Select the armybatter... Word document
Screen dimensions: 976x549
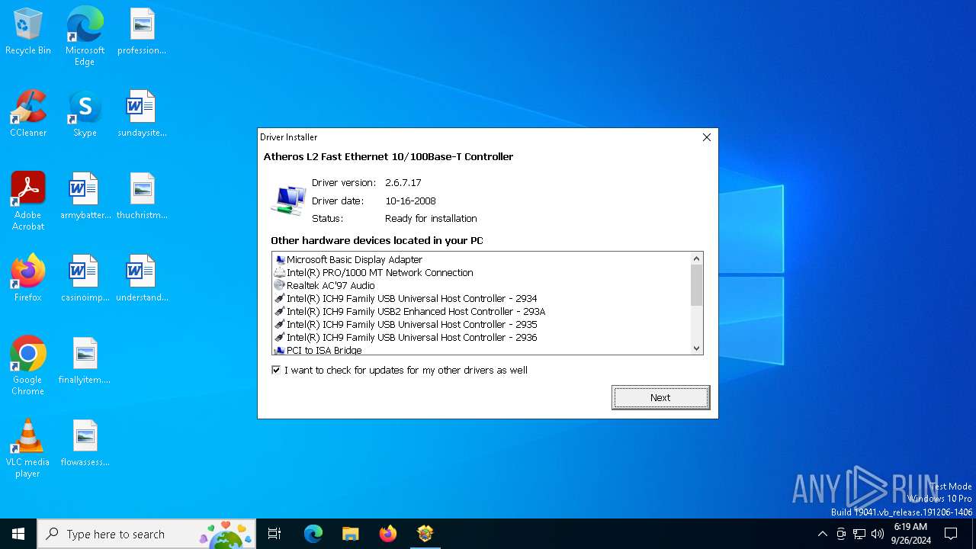click(85, 197)
